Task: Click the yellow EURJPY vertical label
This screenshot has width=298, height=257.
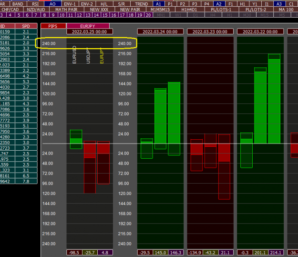Action: 102,55
